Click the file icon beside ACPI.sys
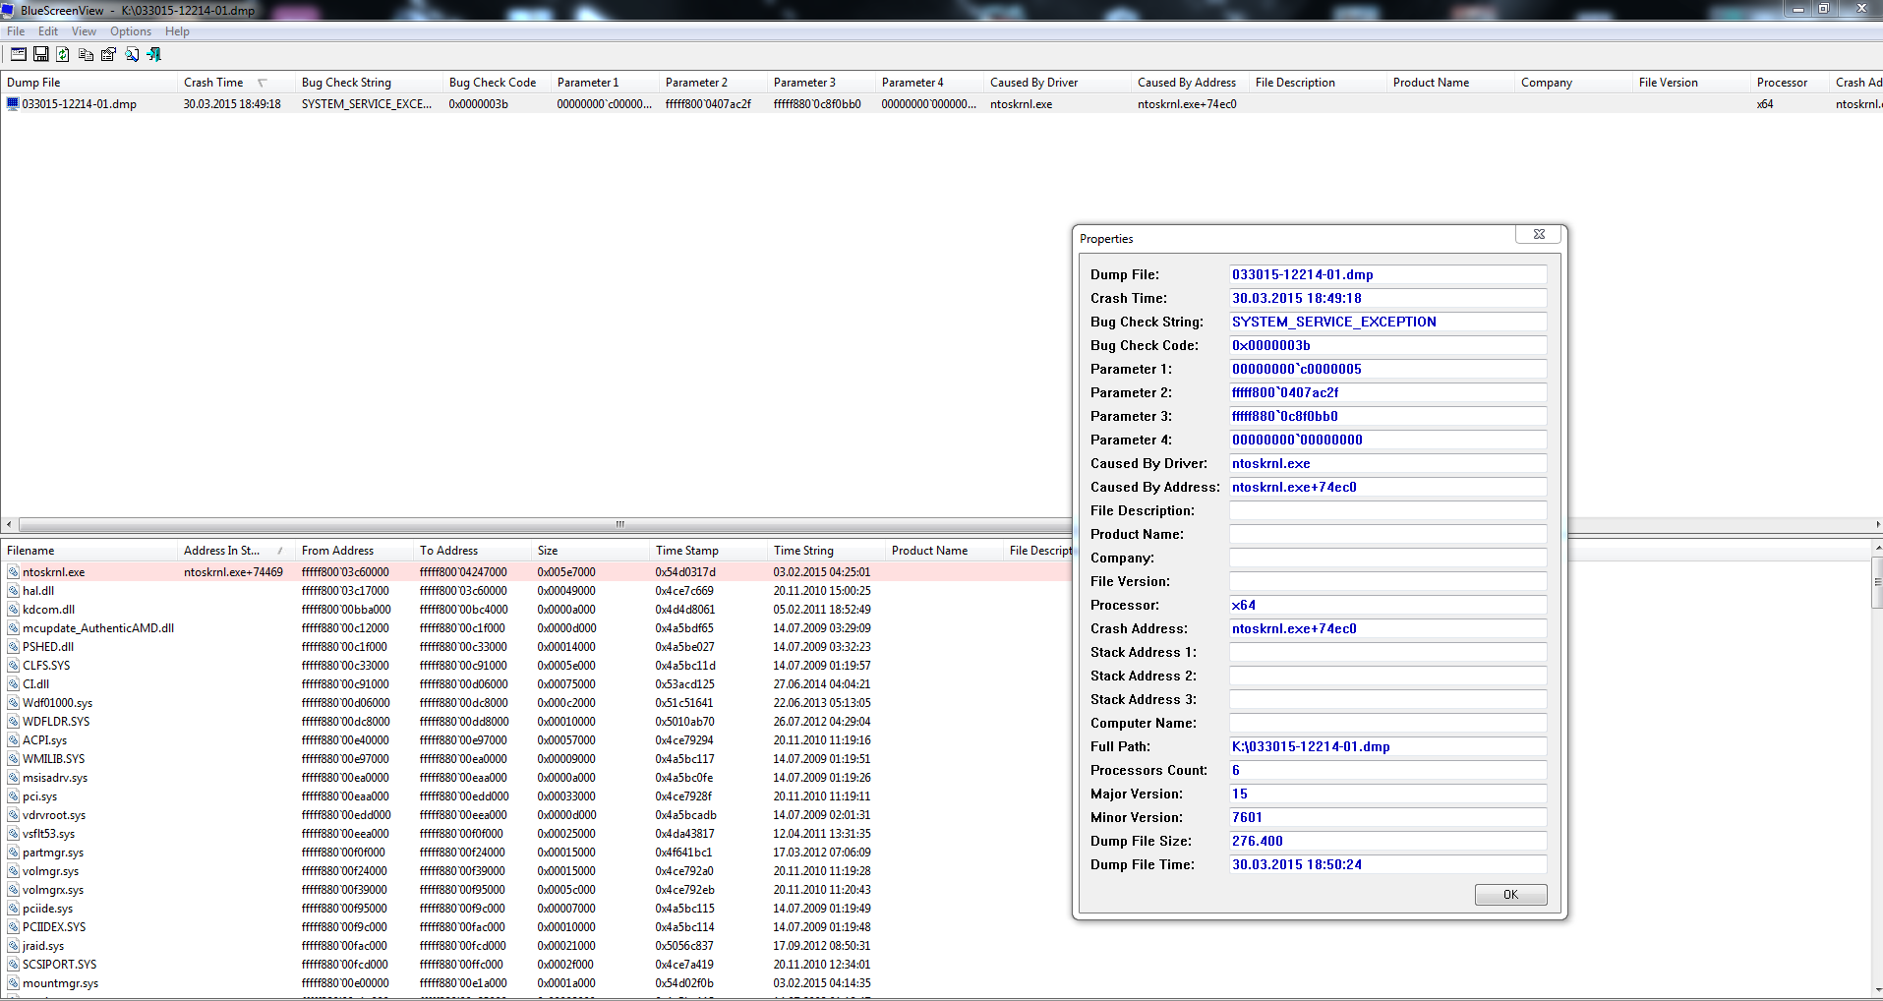1883x1001 pixels. 13,740
